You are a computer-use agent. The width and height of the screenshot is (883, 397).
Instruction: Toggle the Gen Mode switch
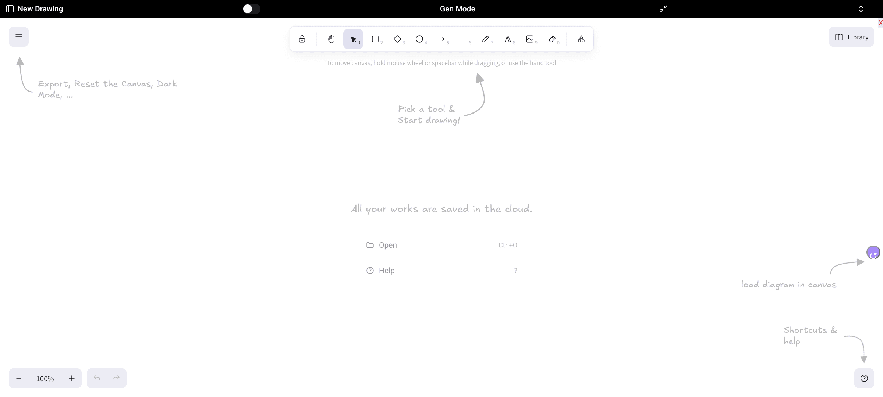coord(252,9)
